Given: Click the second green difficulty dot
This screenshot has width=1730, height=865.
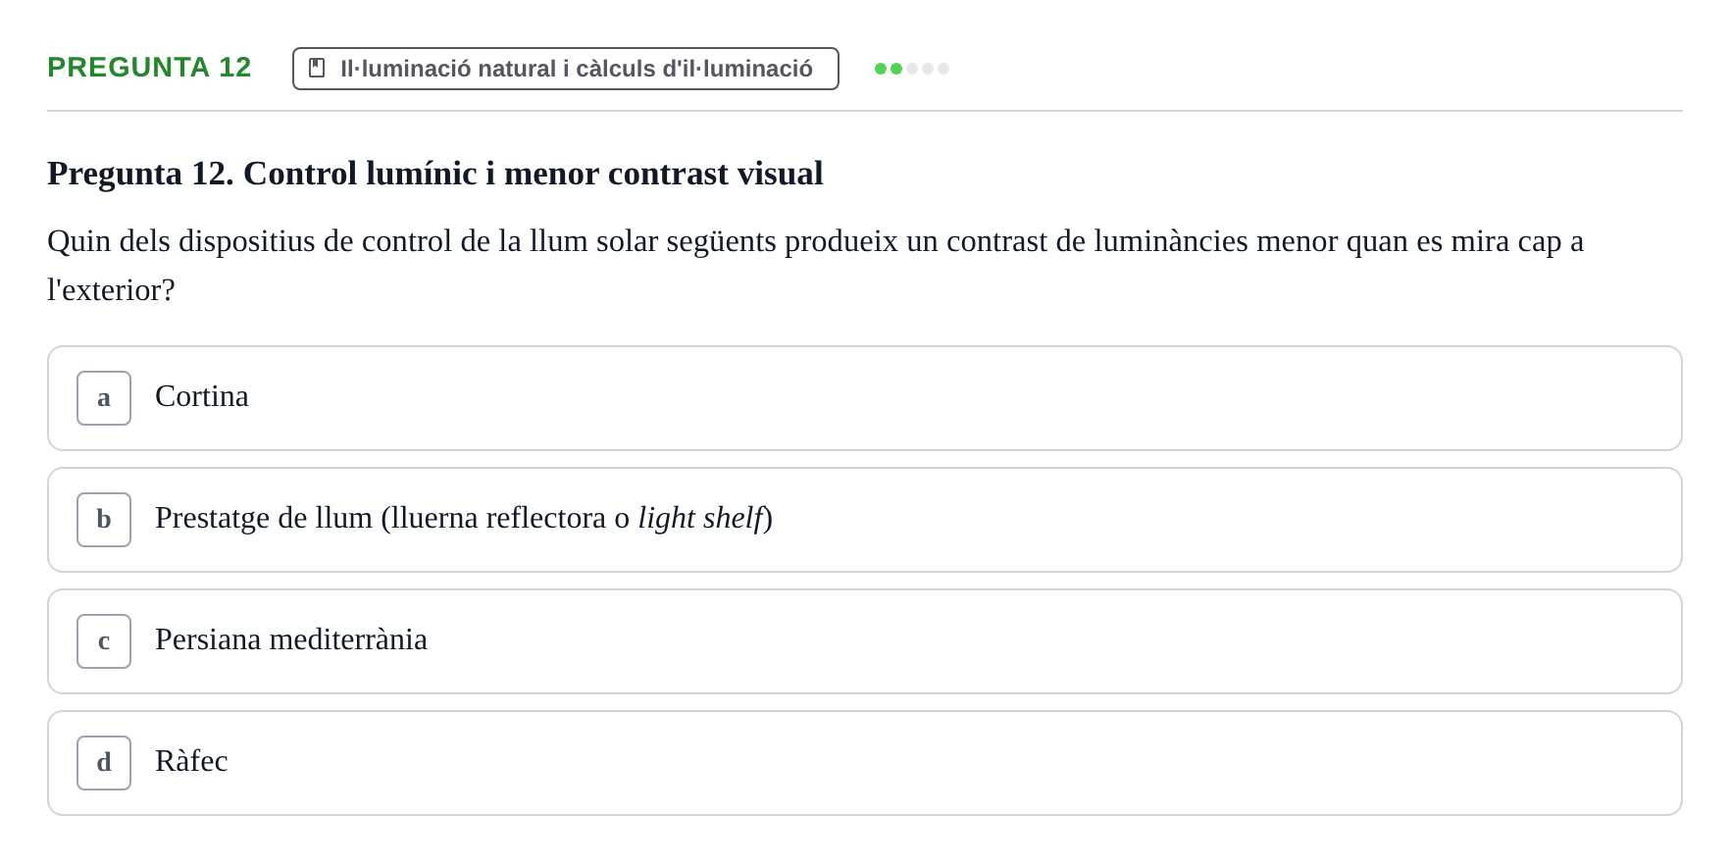Looking at the screenshot, I should click(x=896, y=69).
